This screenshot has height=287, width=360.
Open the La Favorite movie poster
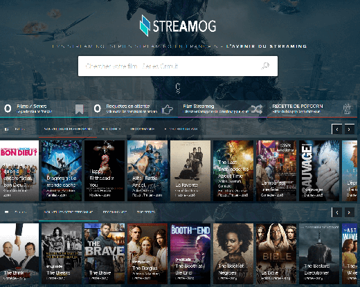point(190,171)
